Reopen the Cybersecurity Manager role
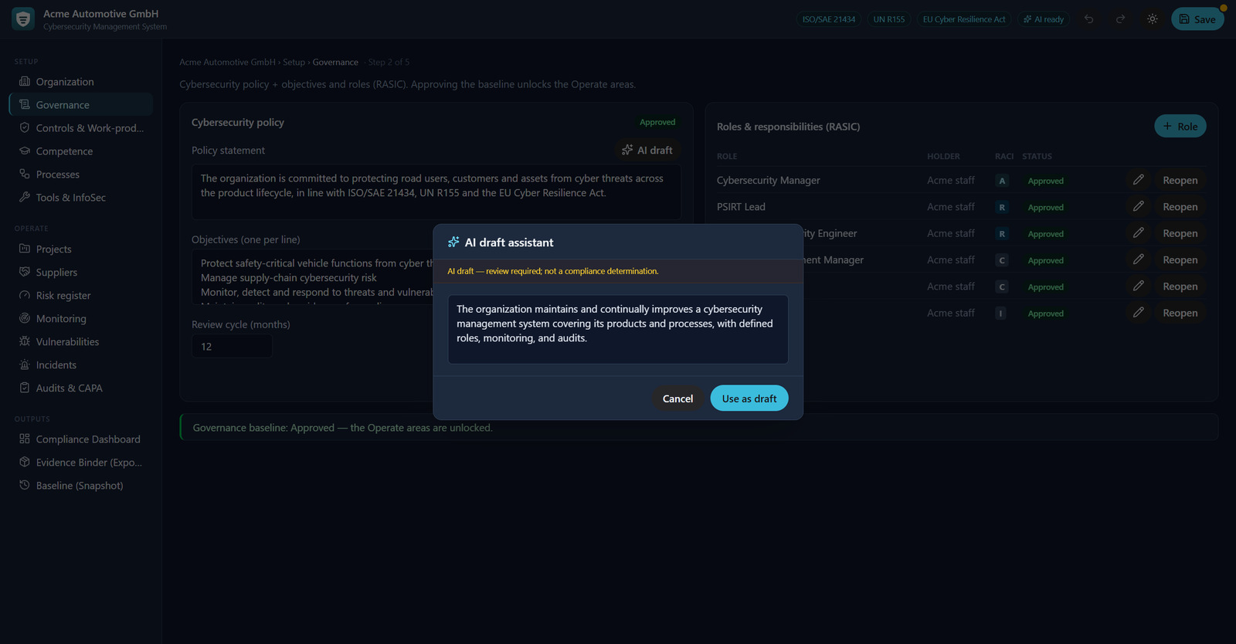The image size is (1236, 644). [1180, 180]
